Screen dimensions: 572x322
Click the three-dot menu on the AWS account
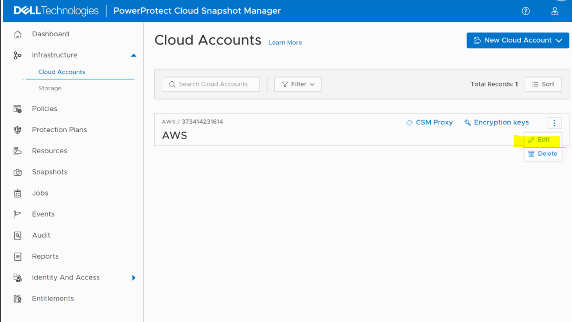click(554, 123)
